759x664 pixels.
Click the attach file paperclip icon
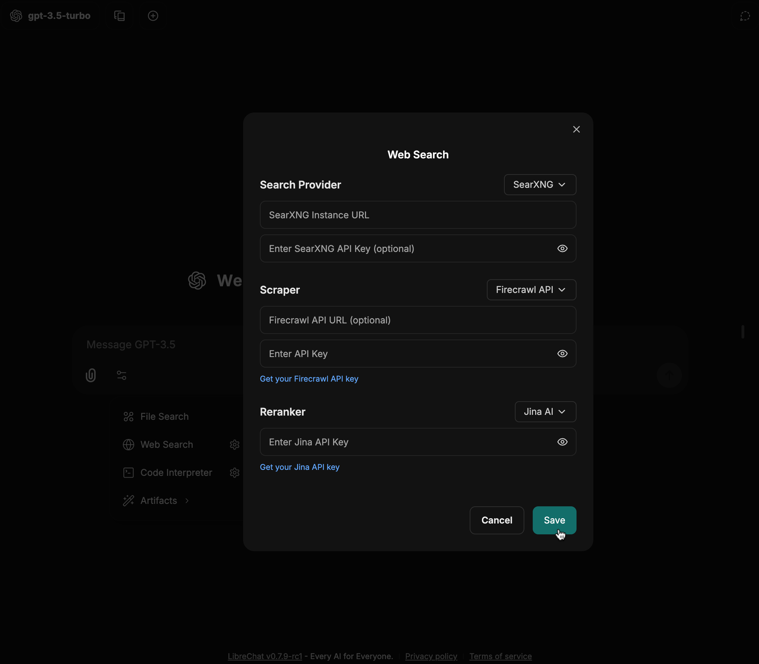pos(91,375)
